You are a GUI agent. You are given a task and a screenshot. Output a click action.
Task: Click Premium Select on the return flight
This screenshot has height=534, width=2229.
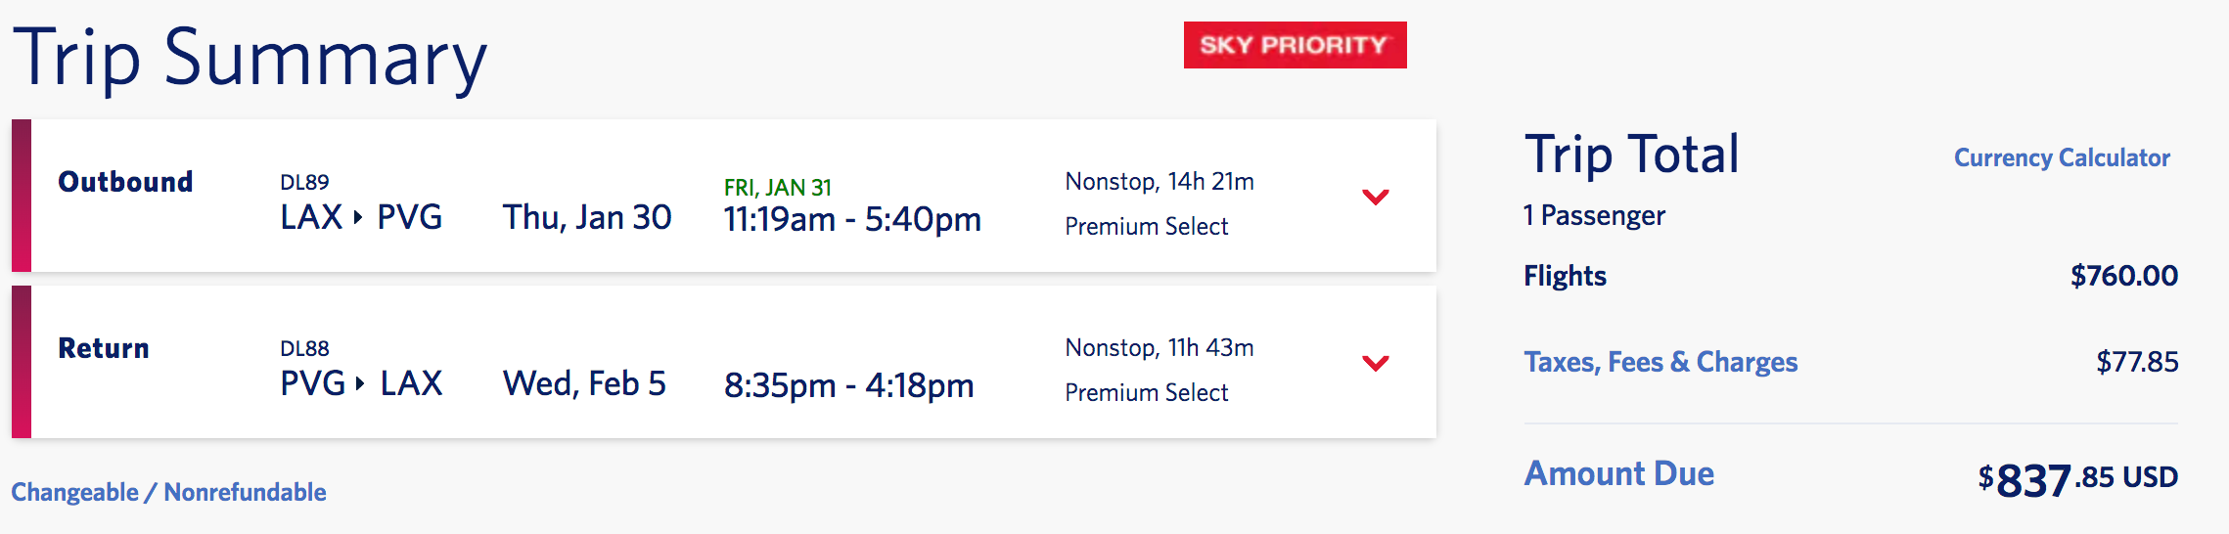[x=1146, y=393]
